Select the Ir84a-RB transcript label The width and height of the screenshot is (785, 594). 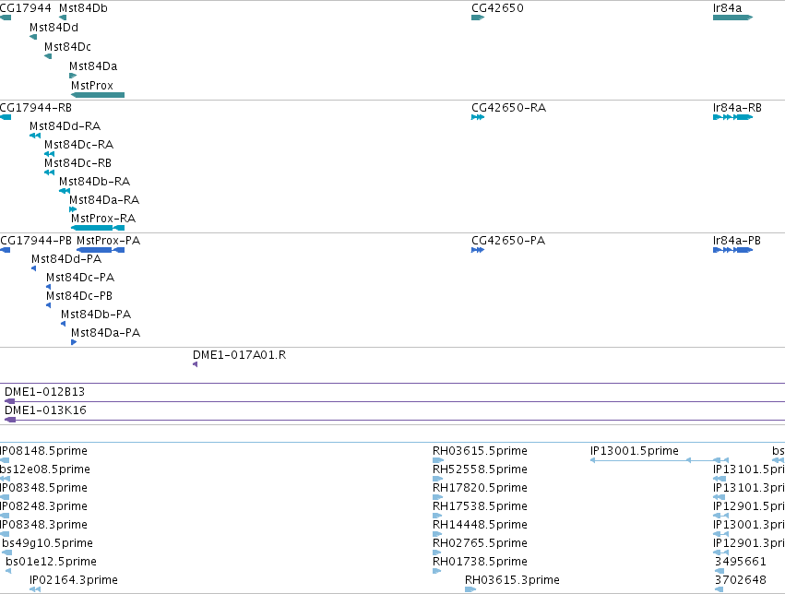pos(737,108)
